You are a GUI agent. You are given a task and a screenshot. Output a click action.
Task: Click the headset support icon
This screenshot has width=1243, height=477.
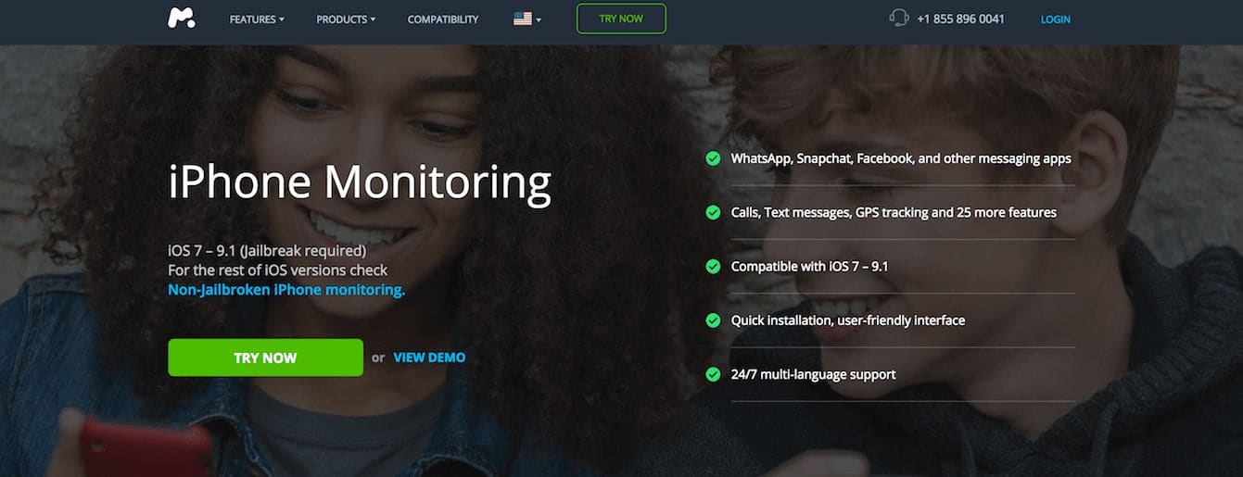pyautogui.click(x=898, y=18)
